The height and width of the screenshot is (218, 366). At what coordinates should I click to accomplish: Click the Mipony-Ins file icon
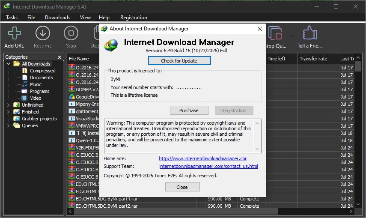71,104
